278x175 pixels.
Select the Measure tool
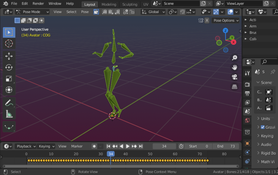(x=9, y=114)
